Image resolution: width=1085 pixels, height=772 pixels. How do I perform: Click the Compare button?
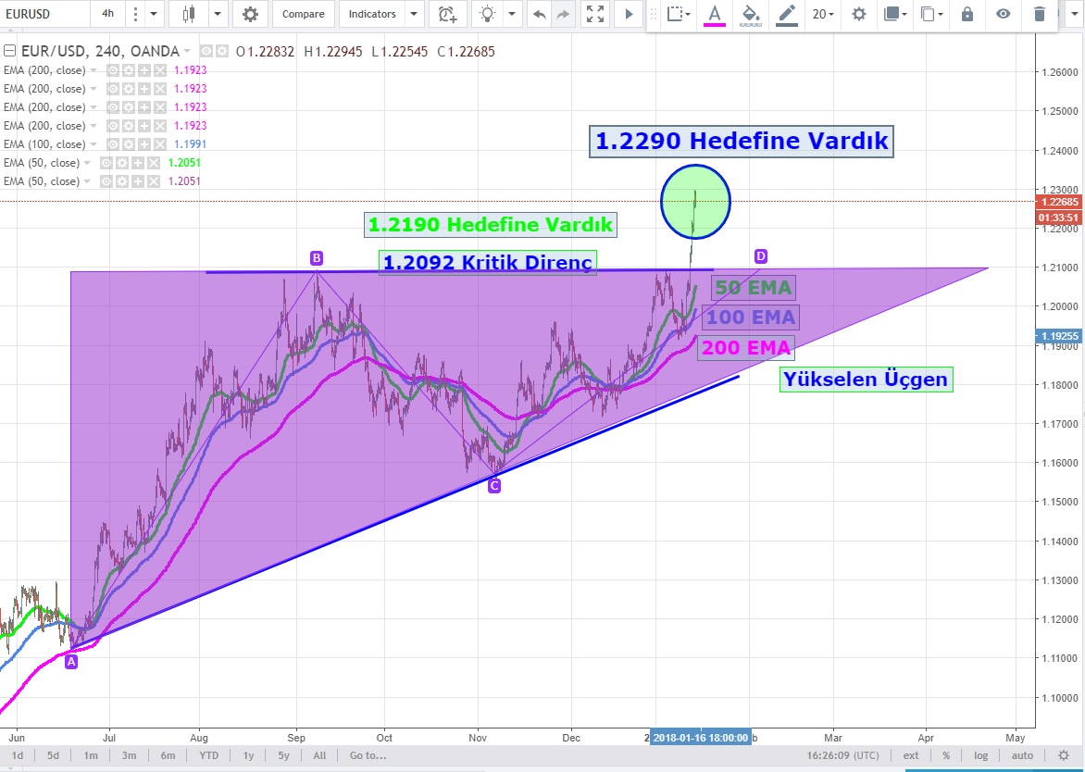point(303,14)
